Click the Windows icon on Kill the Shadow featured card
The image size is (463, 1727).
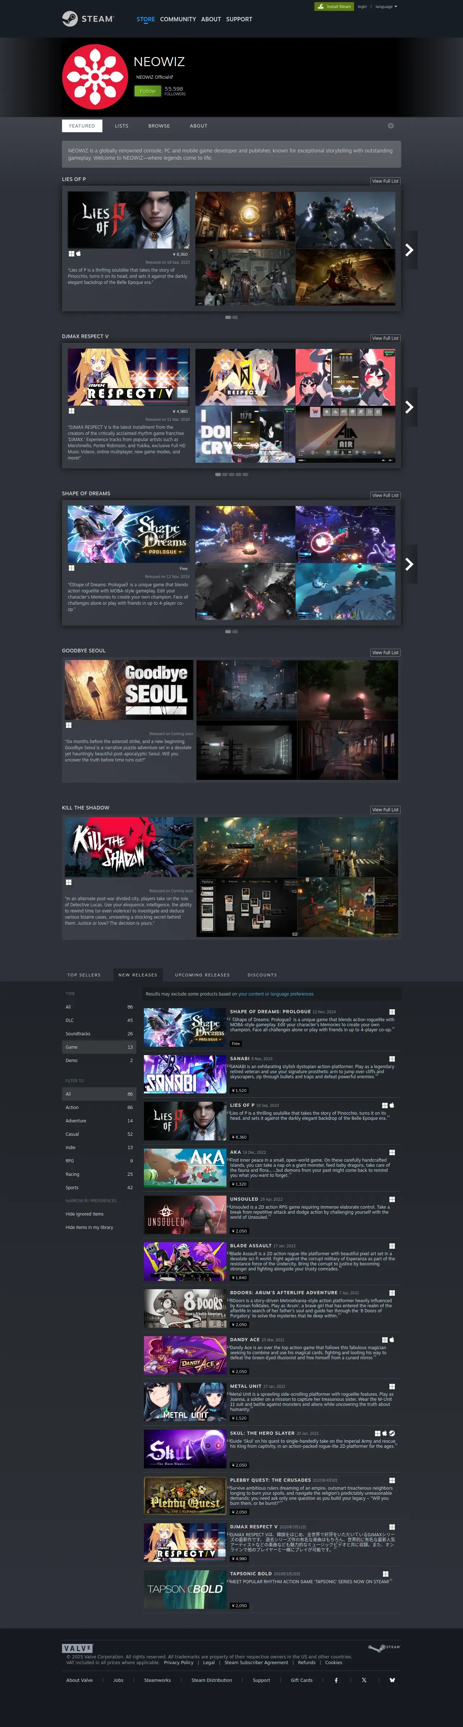pyautogui.click(x=68, y=882)
